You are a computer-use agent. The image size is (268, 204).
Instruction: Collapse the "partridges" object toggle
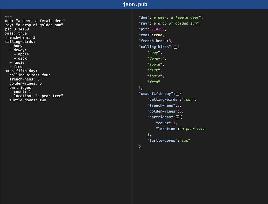point(178,117)
